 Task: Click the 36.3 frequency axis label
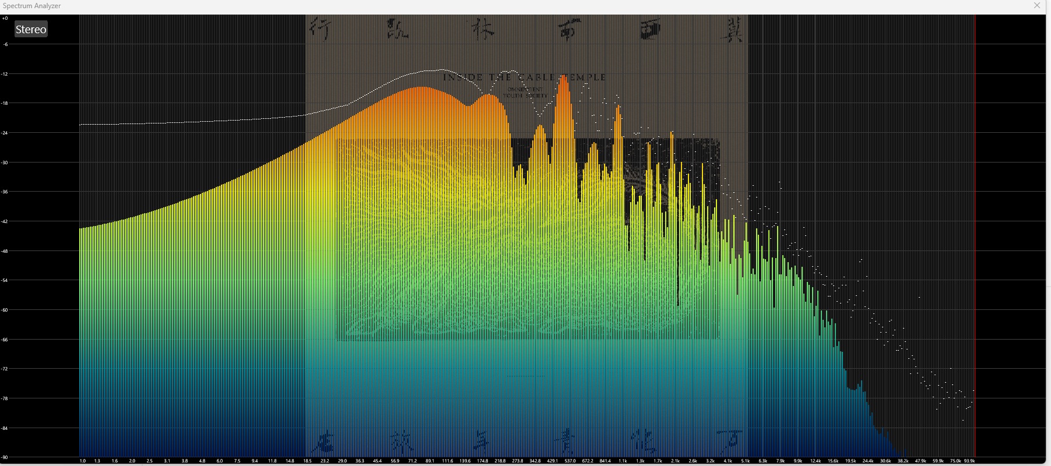(360, 461)
